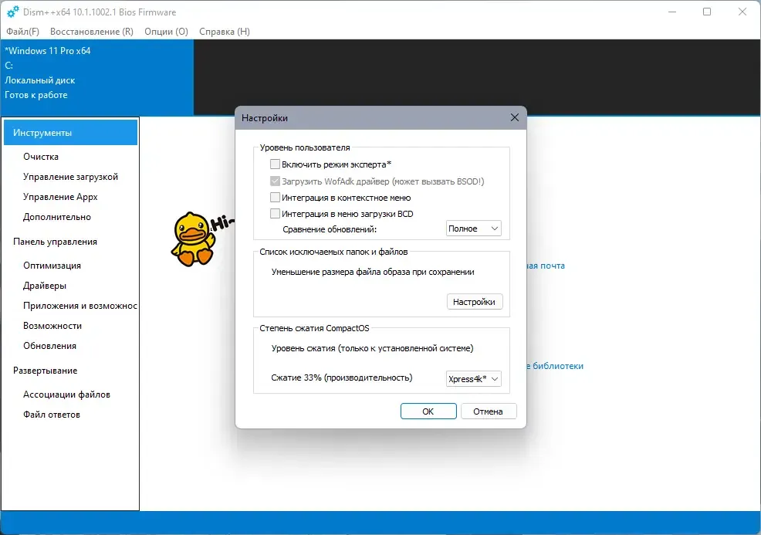This screenshot has height=535, width=761.
Task: Open Дополнительно in the sidebar
Action: point(57,217)
